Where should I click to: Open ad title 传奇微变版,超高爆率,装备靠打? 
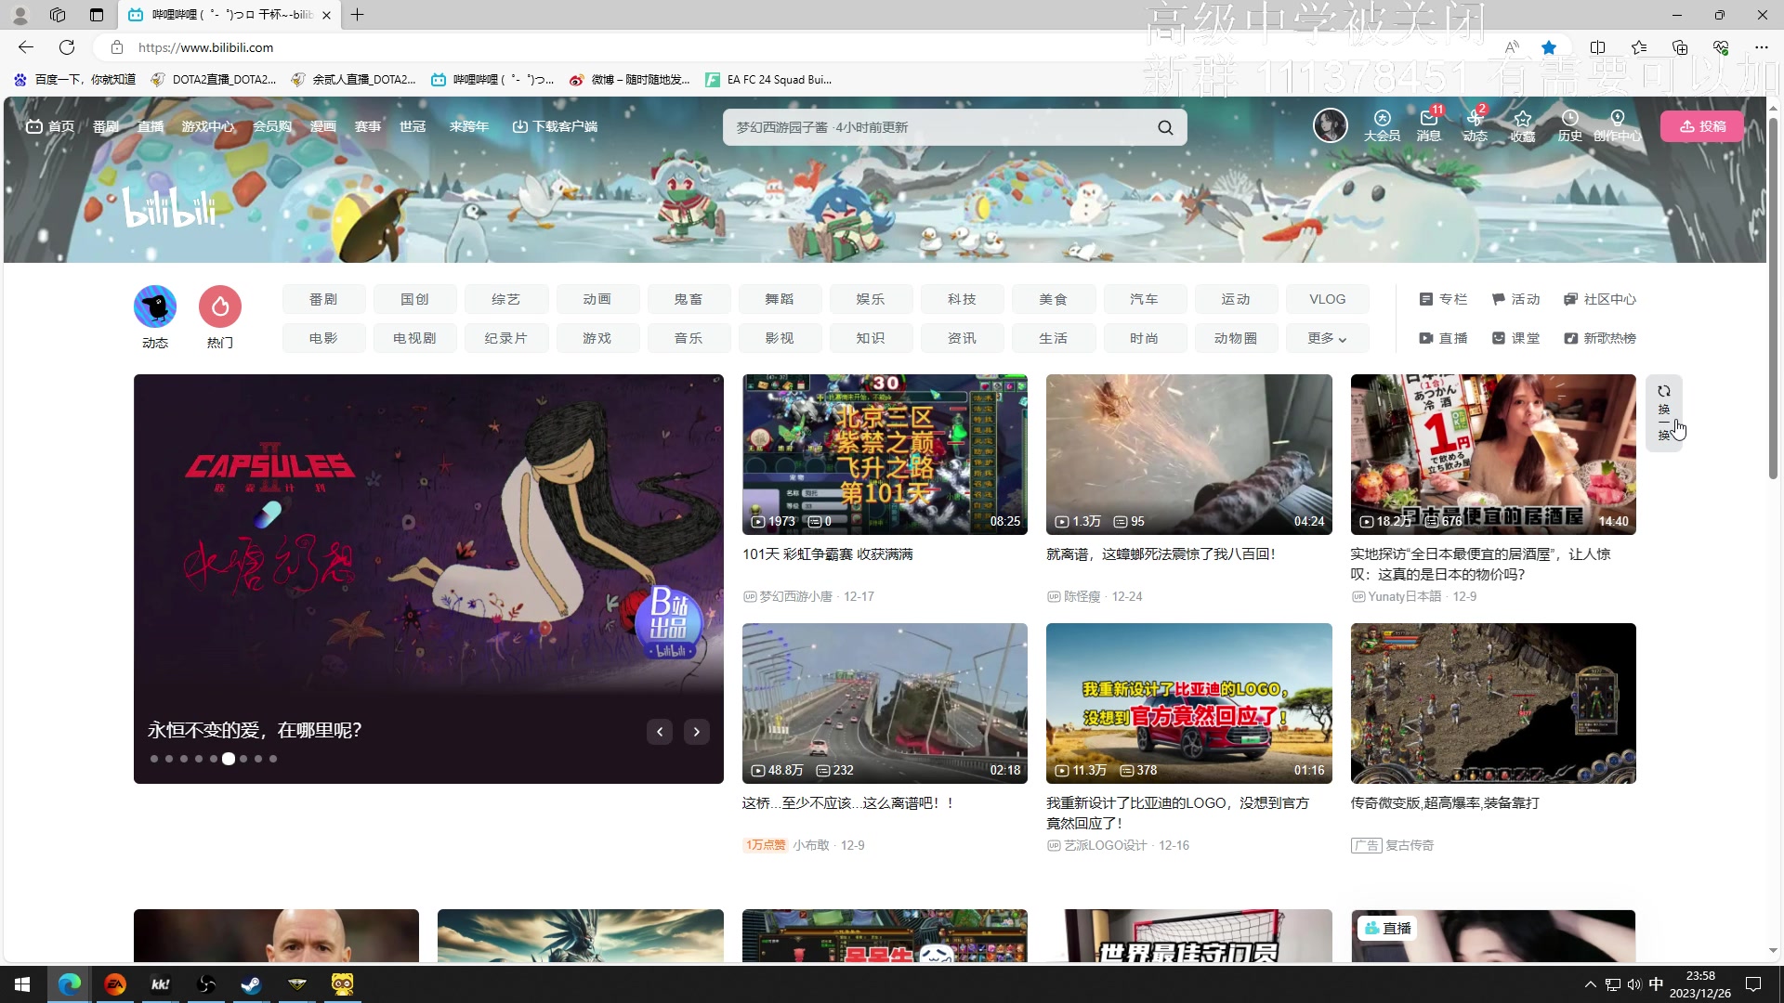click(x=1445, y=803)
